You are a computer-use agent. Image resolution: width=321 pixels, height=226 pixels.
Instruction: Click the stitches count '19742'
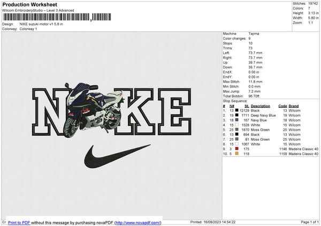[x=313, y=4]
